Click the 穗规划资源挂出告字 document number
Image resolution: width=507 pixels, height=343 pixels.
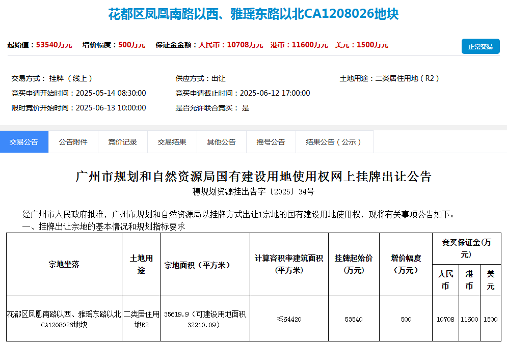click(x=253, y=192)
